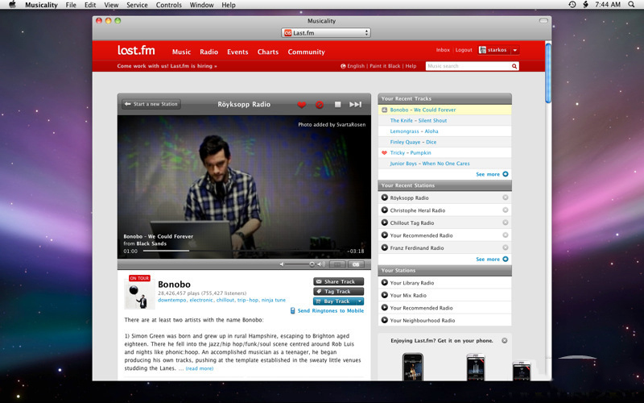Screen dimensions: 644x403
Task: See more recent stations
Action: [x=492, y=259]
